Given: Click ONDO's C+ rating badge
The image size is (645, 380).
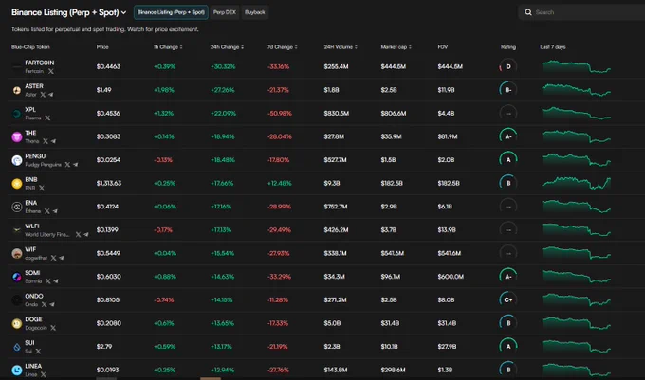Looking at the screenshot, I should [508, 299].
